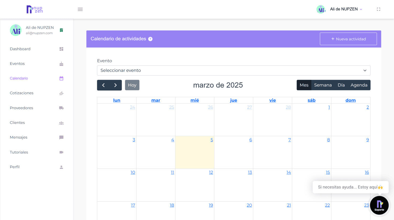Switch calendar to Semana view
Viewport: 394px width, 220px height.
point(323,85)
